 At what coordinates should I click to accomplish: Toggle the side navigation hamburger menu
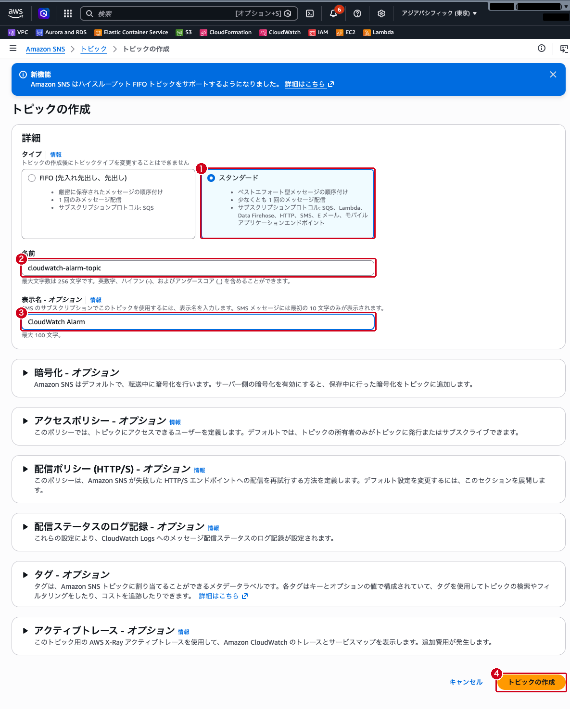[x=13, y=49]
